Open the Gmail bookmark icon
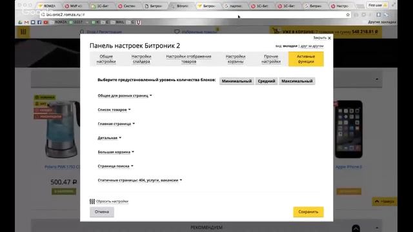Image resolution: width=413 pixels, height=232 pixels. [x=26, y=23]
